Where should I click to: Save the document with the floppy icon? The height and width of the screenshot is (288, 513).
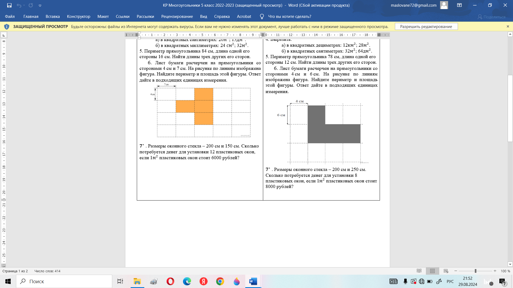[x=9, y=5]
